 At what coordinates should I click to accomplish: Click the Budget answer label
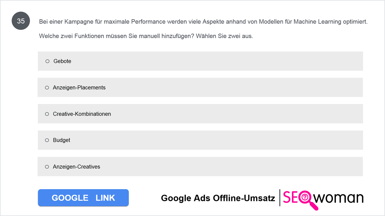[x=62, y=140]
